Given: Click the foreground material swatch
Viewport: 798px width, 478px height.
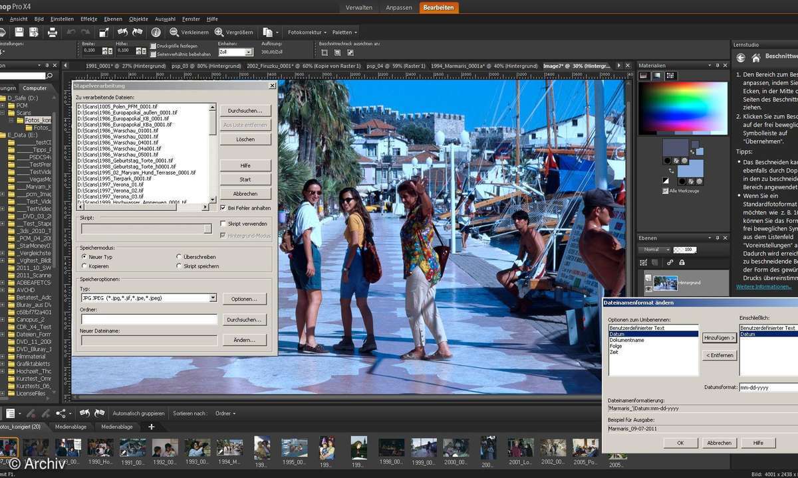Looking at the screenshot, I should tap(676, 147).
